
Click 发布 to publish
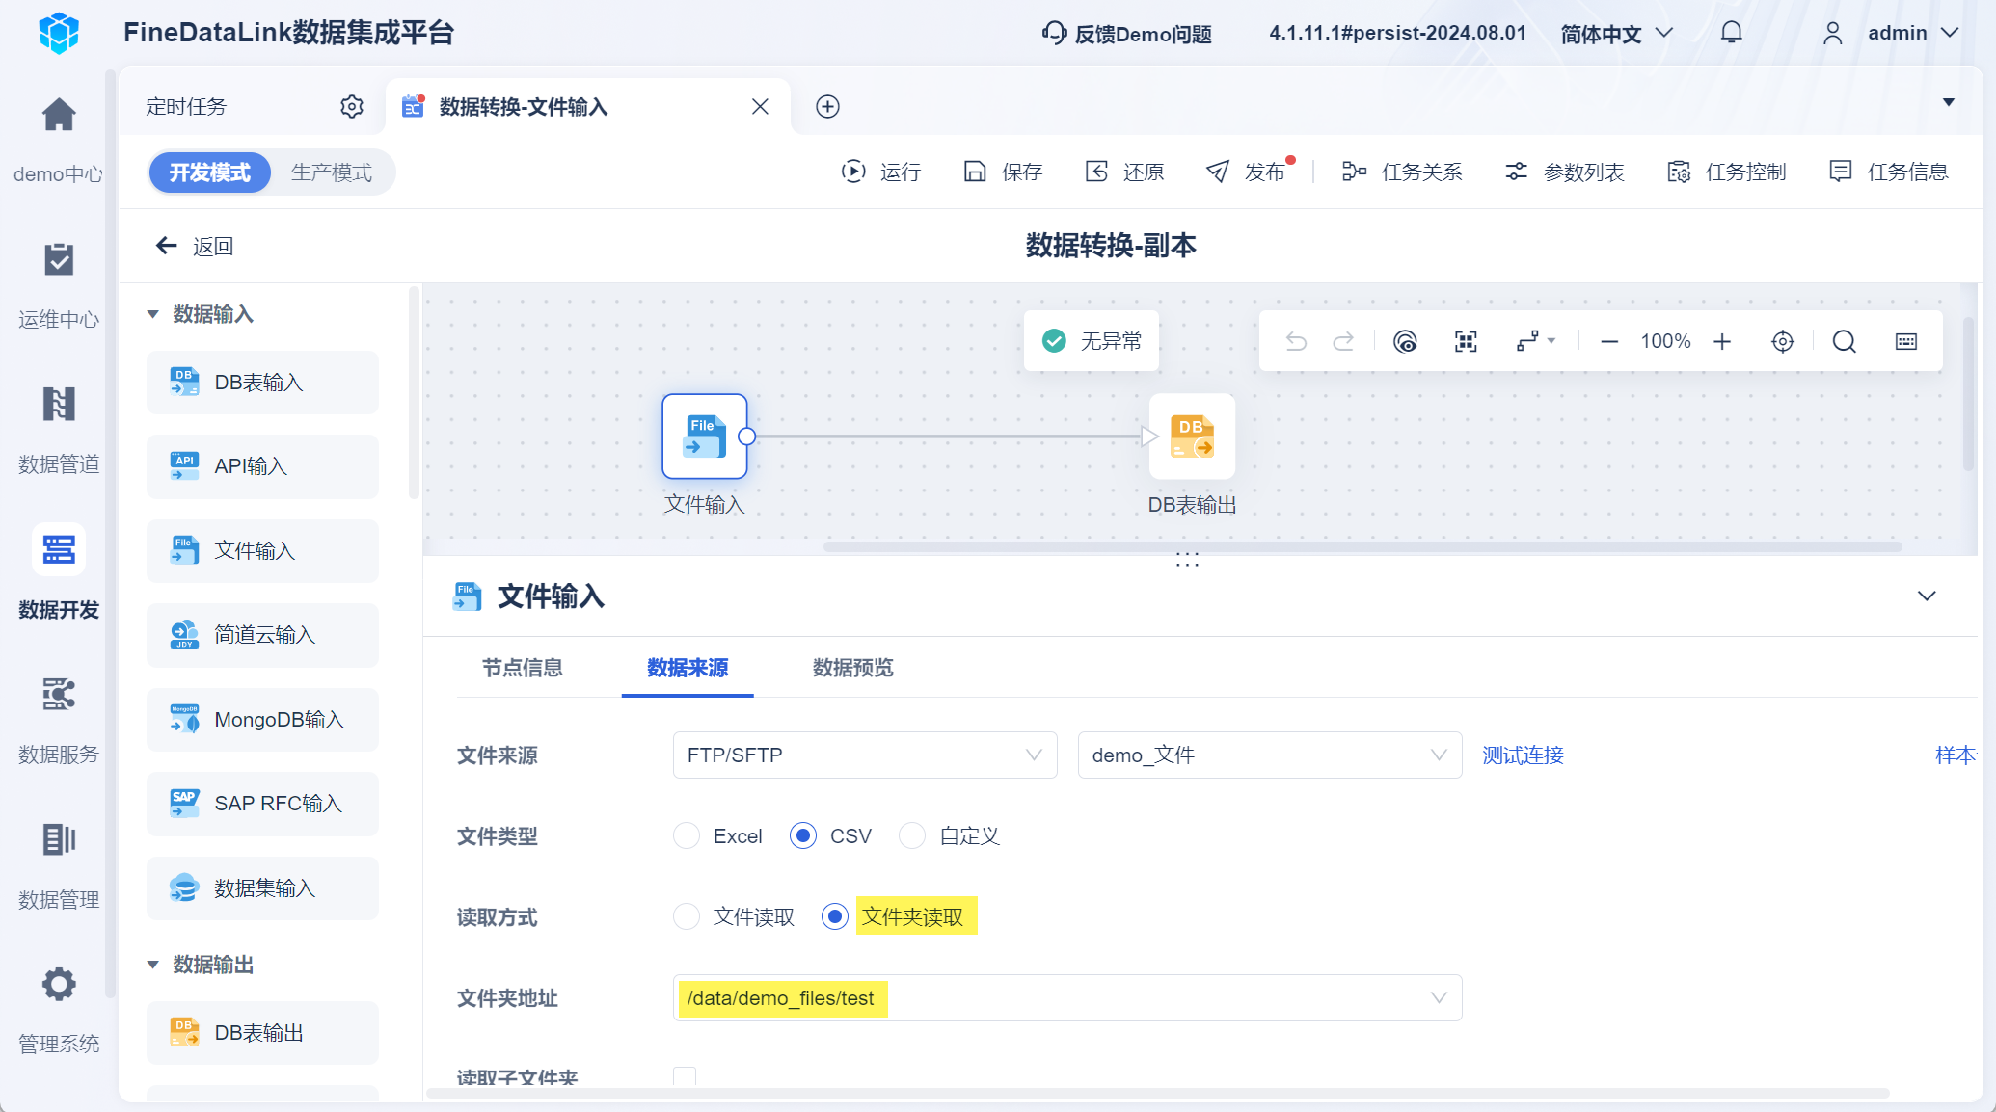pyautogui.click(x=1246, y=172)
